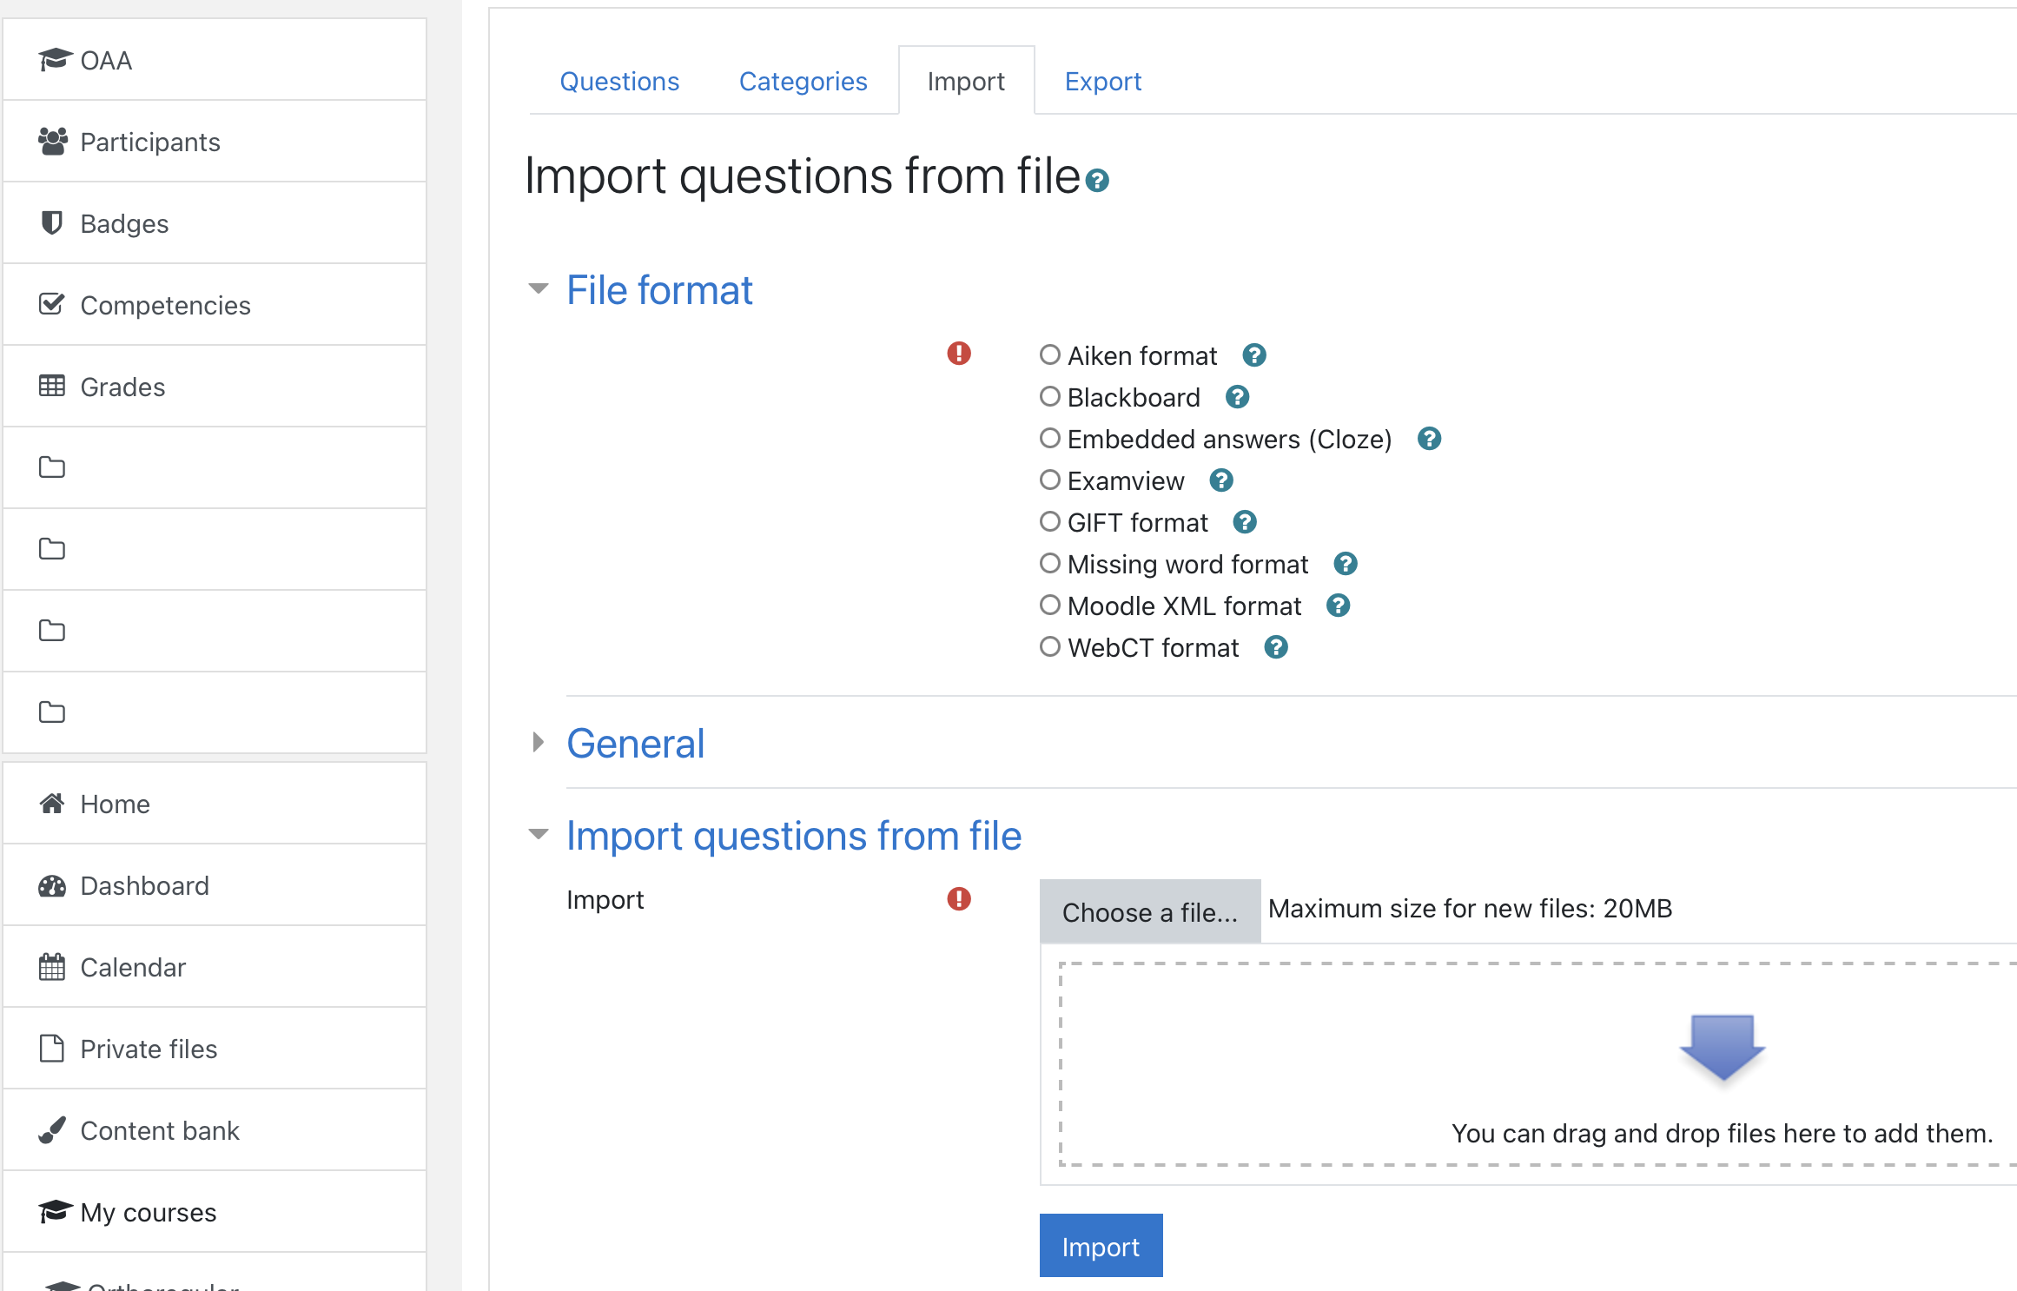Open Content bank from sidebar
Screen dimensions: 2017x1291
[x=160, y=1130]
